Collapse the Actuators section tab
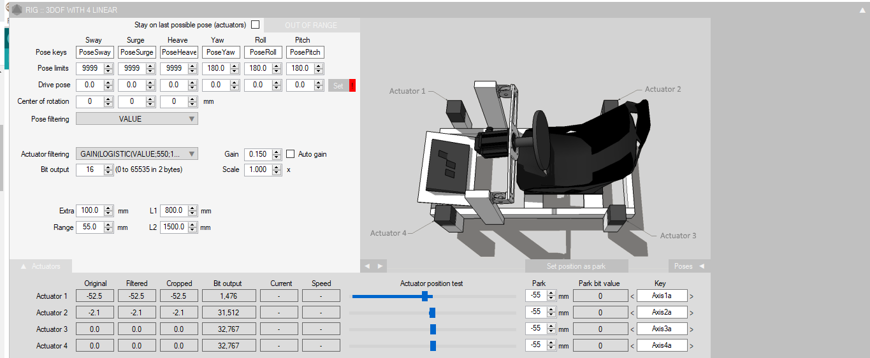Image resolution: width=870 pixels, height=358 pixels. click(x=41, y=266)
